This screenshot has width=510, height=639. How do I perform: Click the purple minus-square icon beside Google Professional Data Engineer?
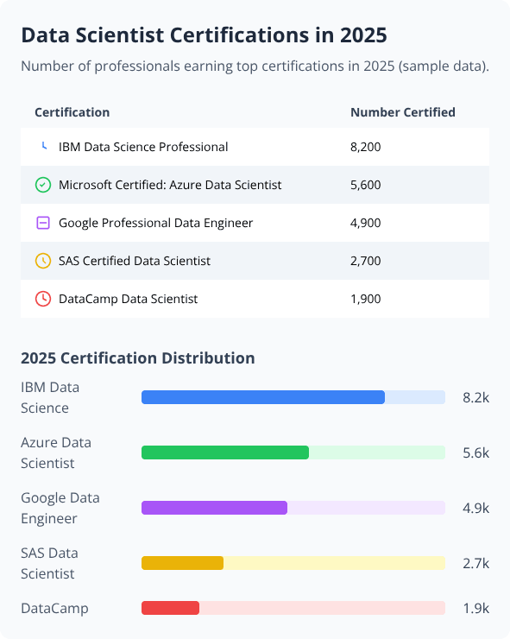[x=43, y=223]
